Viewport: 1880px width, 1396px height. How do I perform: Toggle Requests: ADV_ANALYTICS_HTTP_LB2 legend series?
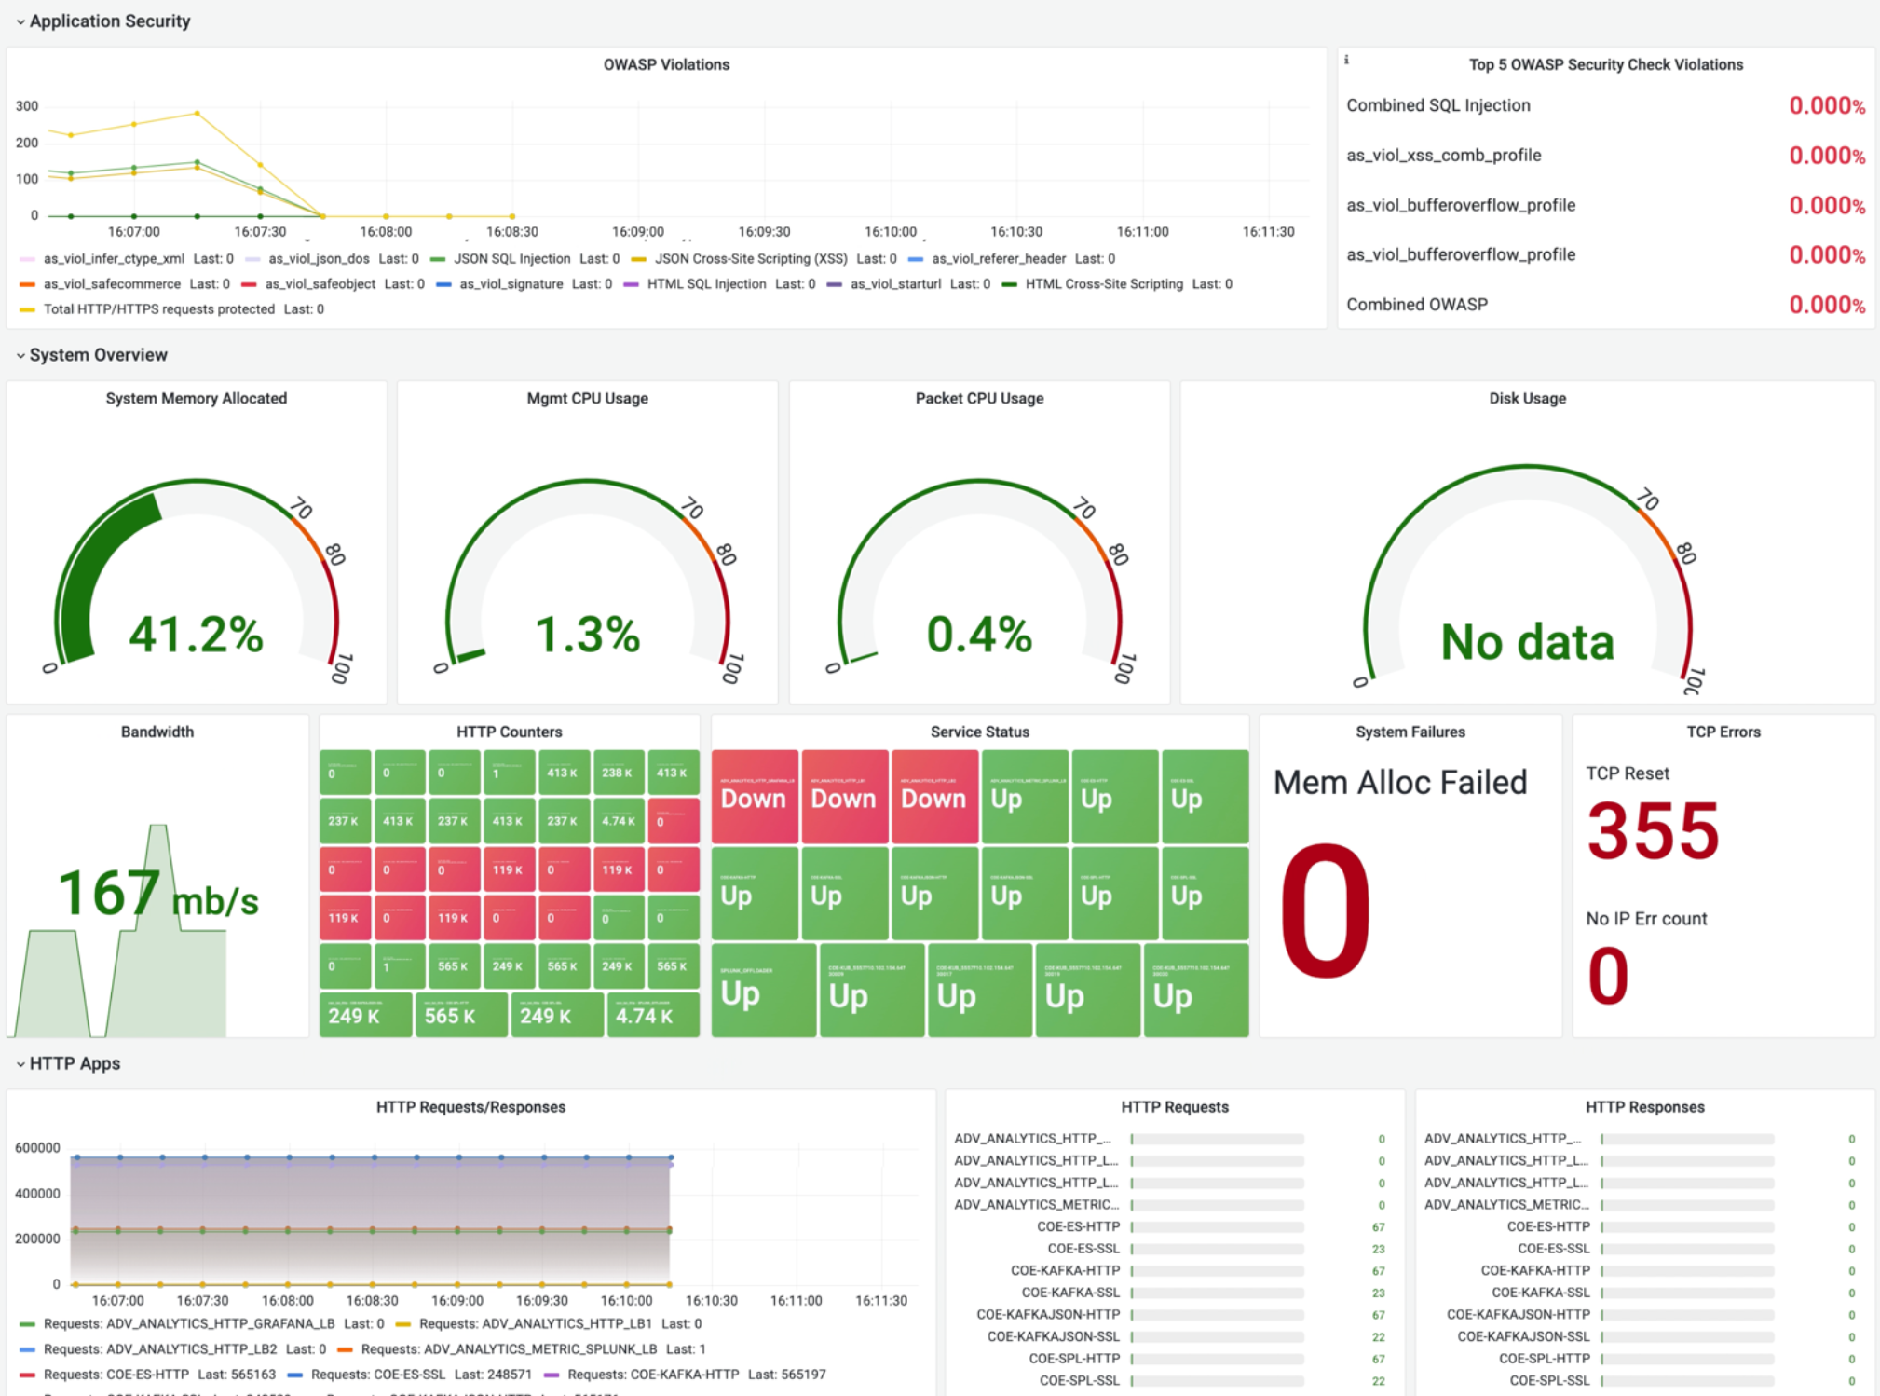click(x=159, y=1348)
